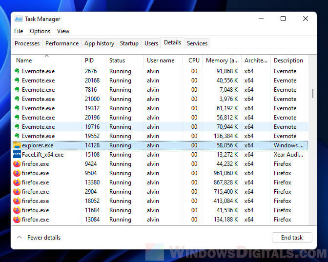328x262 pixels.
Task: Select the FaceLift_x64.exe process name
Action: tap(42, 155)
